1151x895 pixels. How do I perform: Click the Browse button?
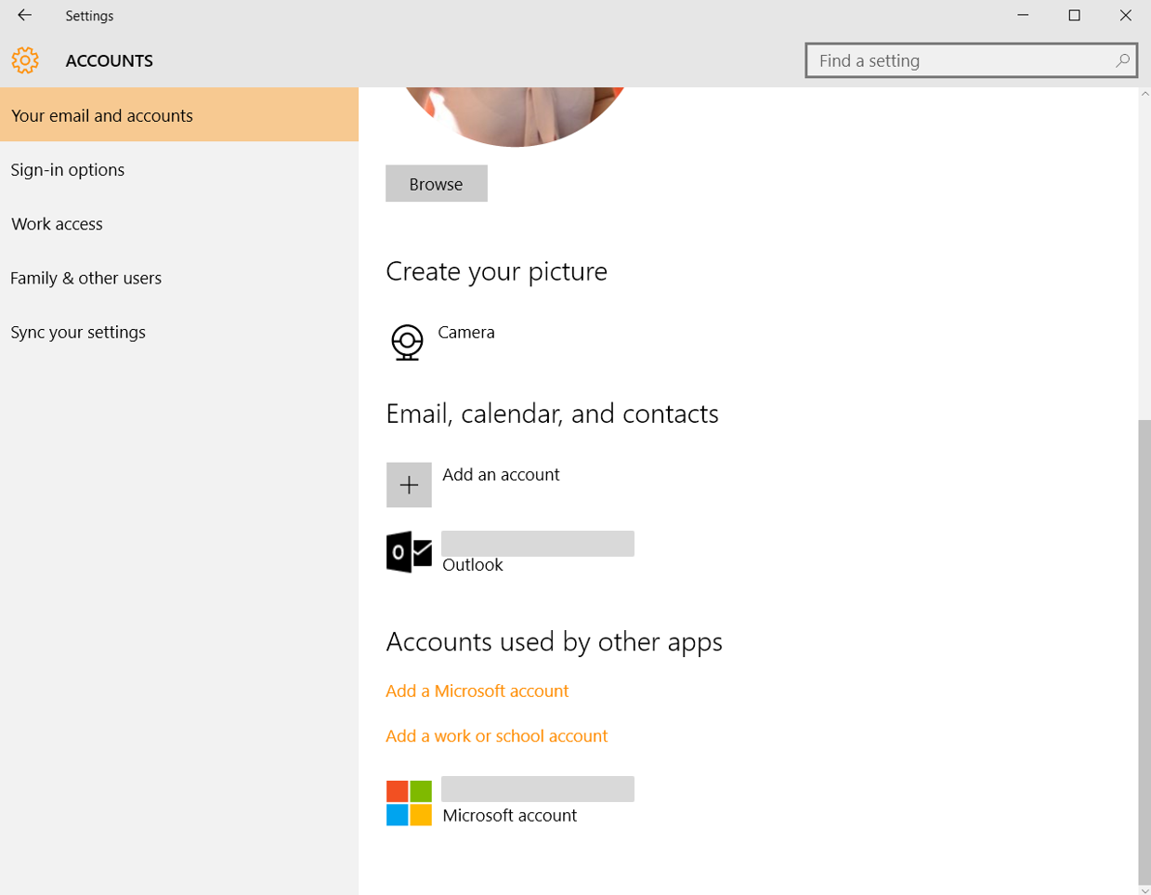click(437, 184)
